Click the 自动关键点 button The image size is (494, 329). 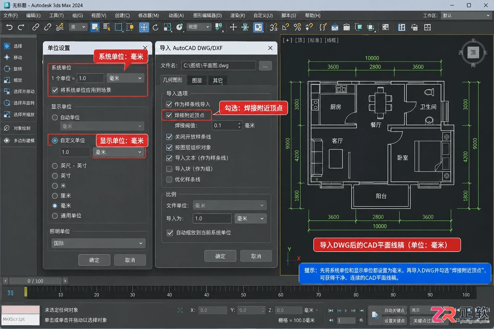click(x=394, y=310)
